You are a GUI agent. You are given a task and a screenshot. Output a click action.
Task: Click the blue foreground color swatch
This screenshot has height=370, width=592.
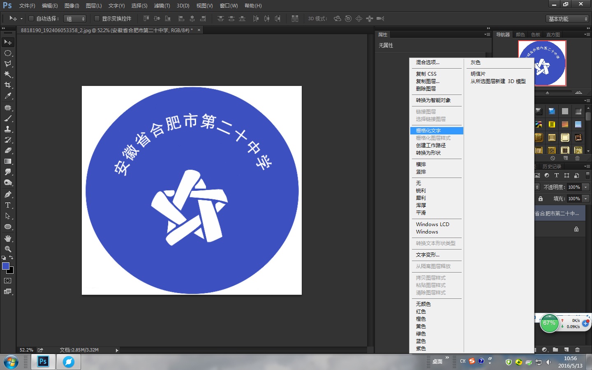(6, 266)
